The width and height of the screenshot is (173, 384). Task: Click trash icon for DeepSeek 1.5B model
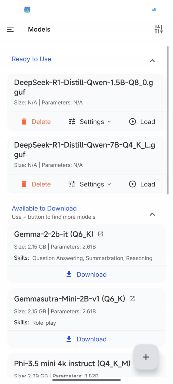(x=24, y=122)
